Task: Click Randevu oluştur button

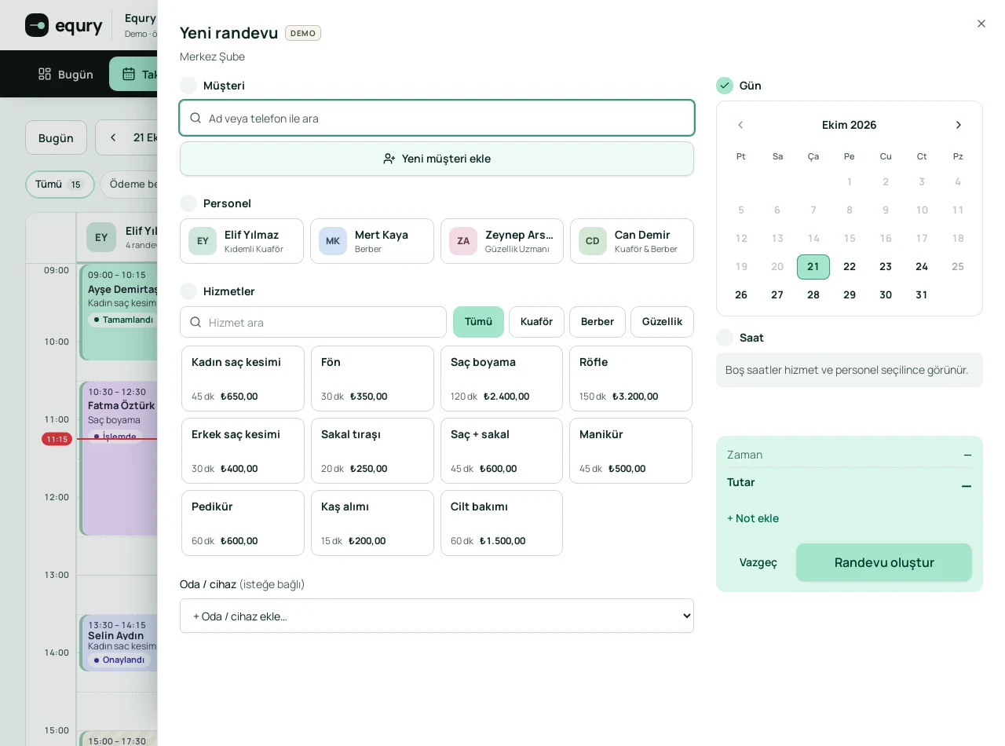Action: [884, 562]
